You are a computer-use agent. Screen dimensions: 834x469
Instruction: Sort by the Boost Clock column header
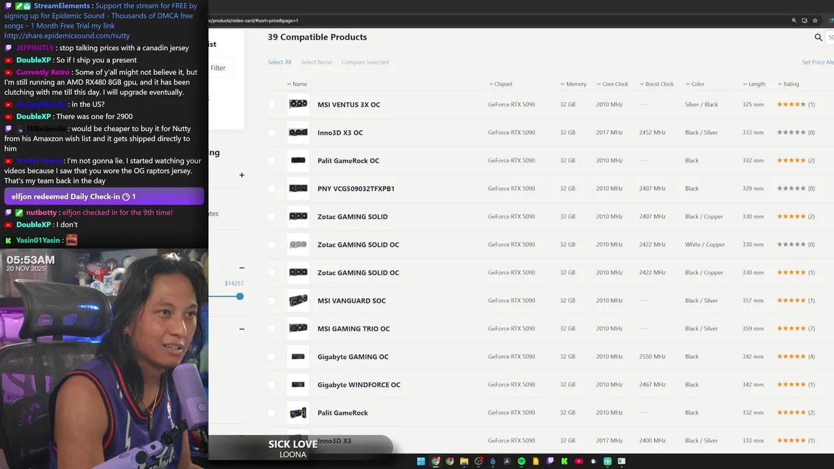[656, 84]
